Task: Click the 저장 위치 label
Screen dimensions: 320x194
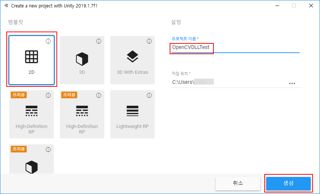Action: [x=180, y=73]
